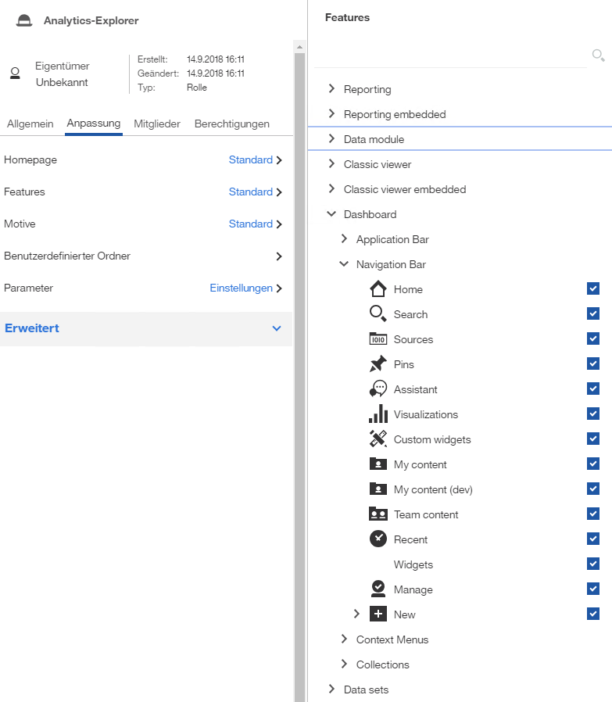Click the magnifier icon in Features search

click(598, 55)
